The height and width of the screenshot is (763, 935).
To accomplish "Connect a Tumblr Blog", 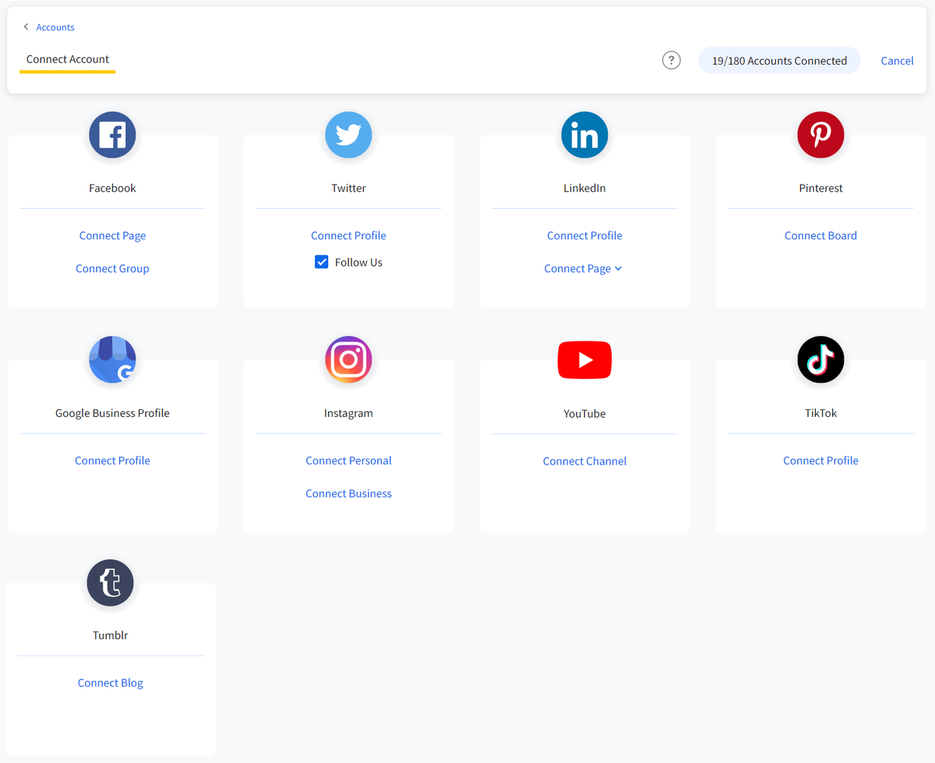I will click(110, 683).
